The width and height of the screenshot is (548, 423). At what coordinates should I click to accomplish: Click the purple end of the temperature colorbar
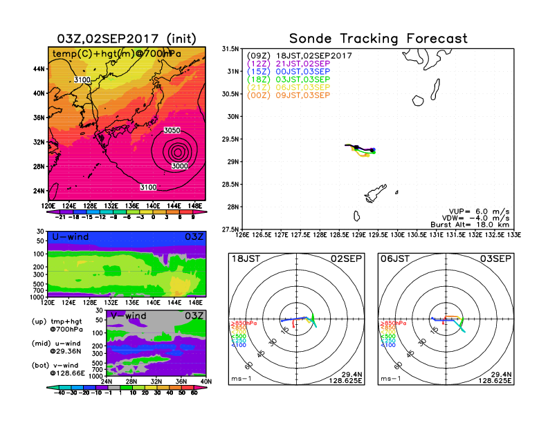point(53,212)
